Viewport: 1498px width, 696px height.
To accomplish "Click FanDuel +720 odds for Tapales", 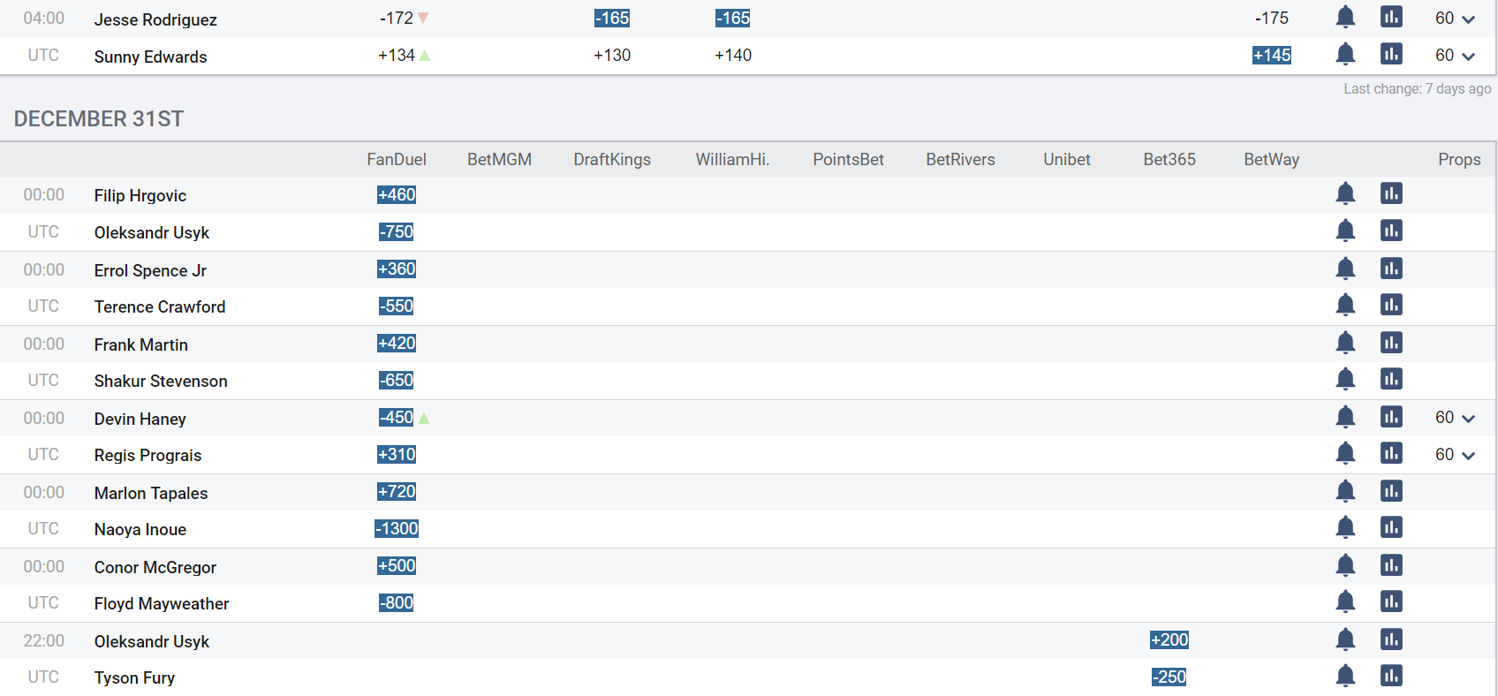I will [x=397, y=491].
